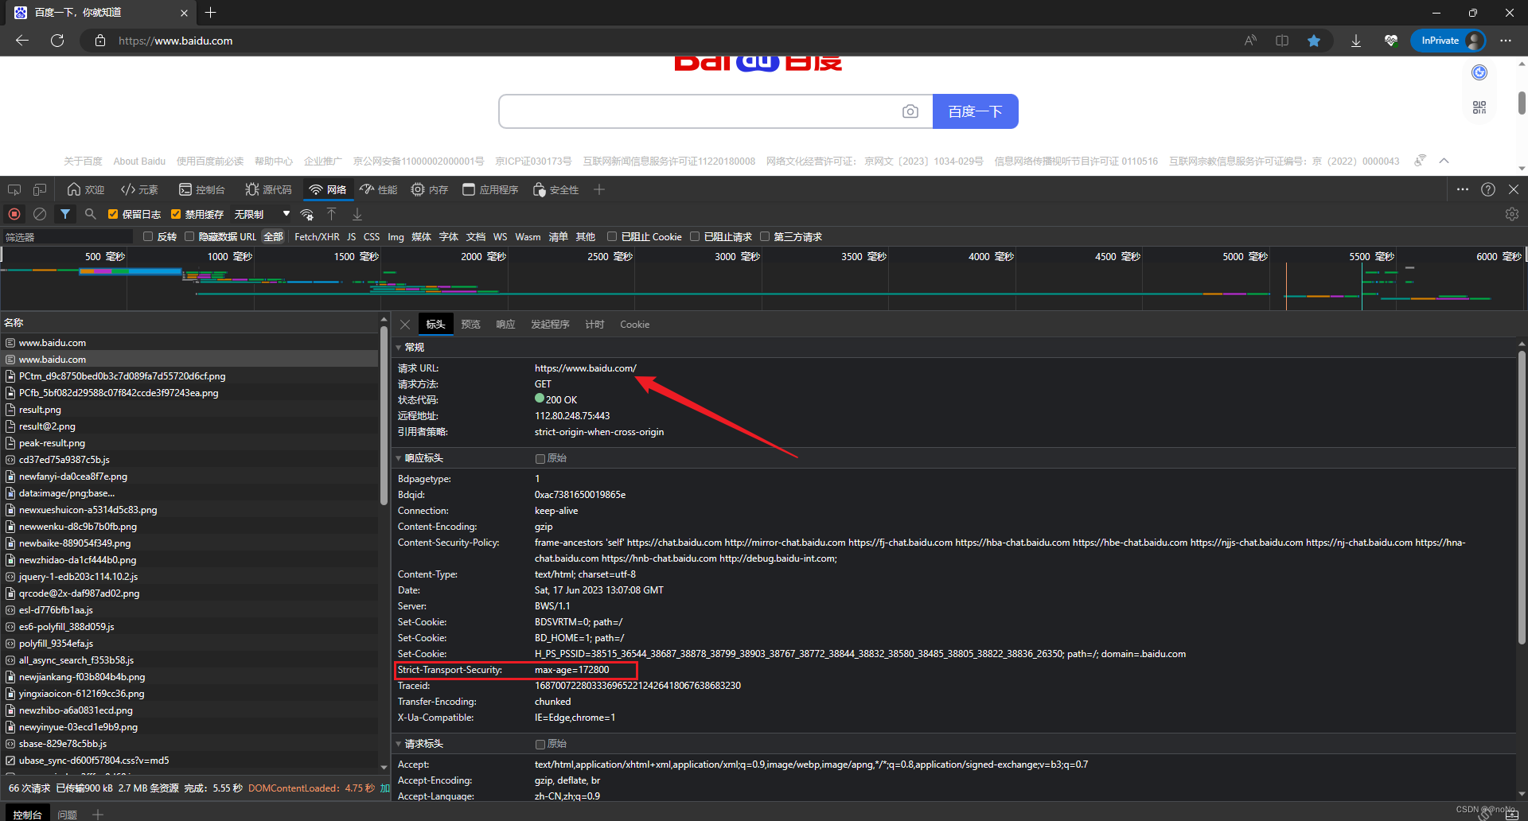This screenshot has height=821, width=1528.
Task: Click the browser back arrow
Action: (x=22, y=41)
